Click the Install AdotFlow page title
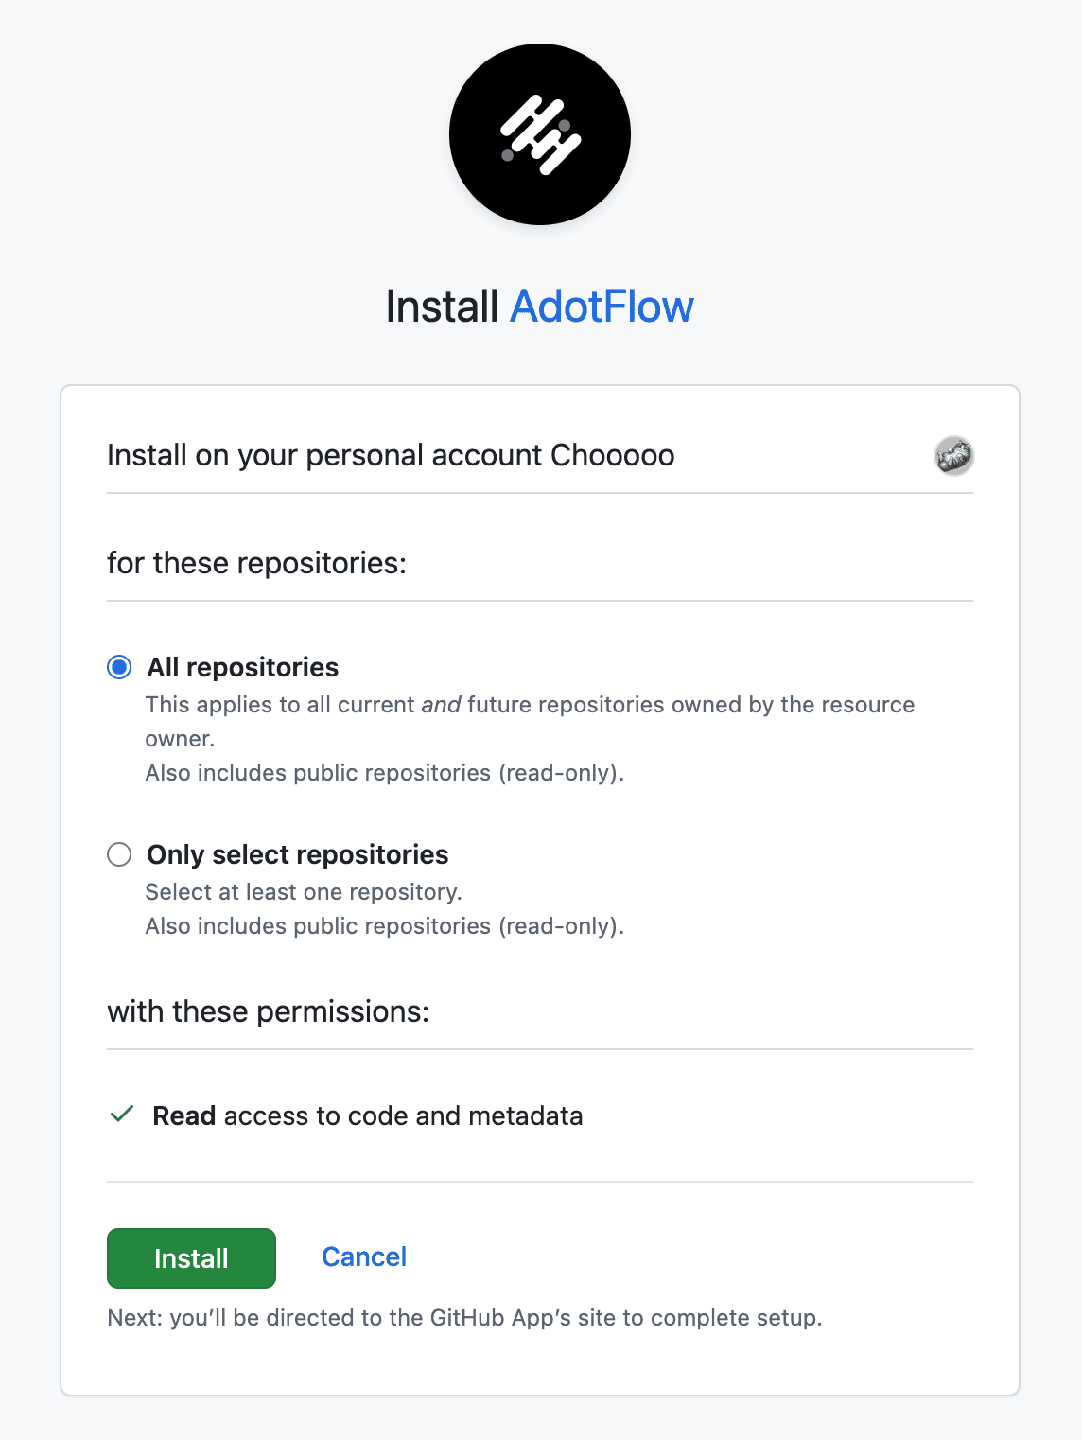The image size is (1082, 1440). coord(538,306)
